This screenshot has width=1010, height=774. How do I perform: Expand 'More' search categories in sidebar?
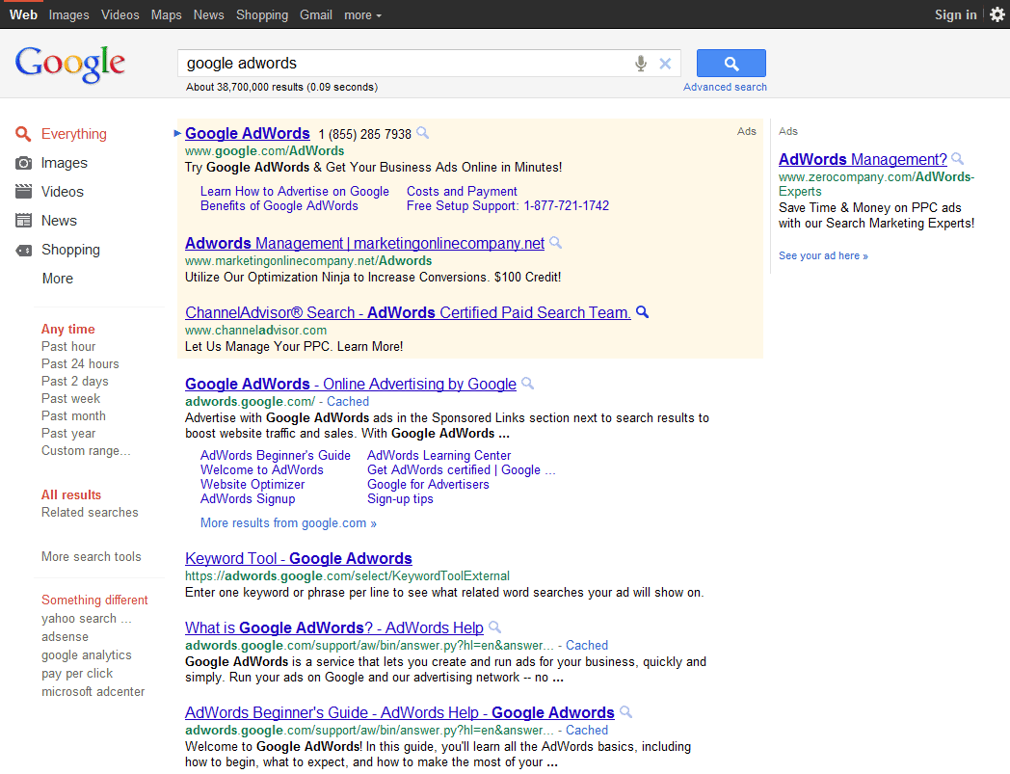57,279
